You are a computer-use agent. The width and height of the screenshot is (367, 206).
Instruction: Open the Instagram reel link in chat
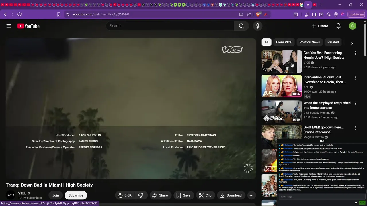(312, 148)
